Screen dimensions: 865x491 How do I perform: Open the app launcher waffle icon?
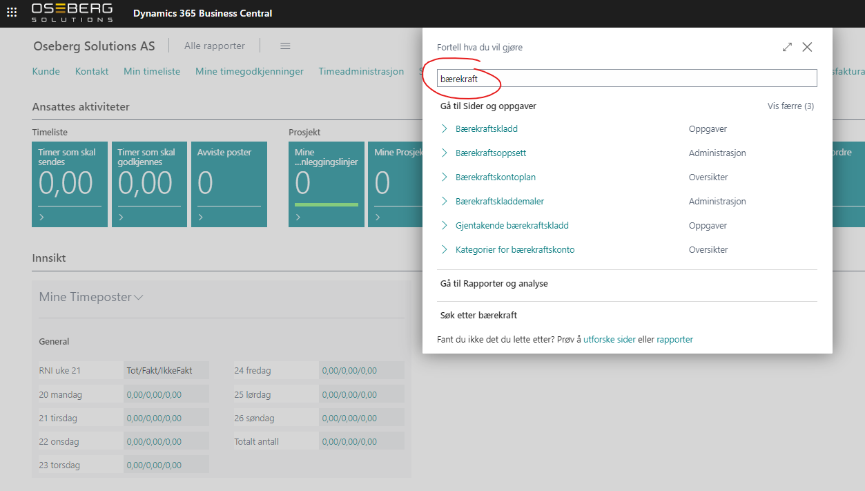click(x=12, y=12)
